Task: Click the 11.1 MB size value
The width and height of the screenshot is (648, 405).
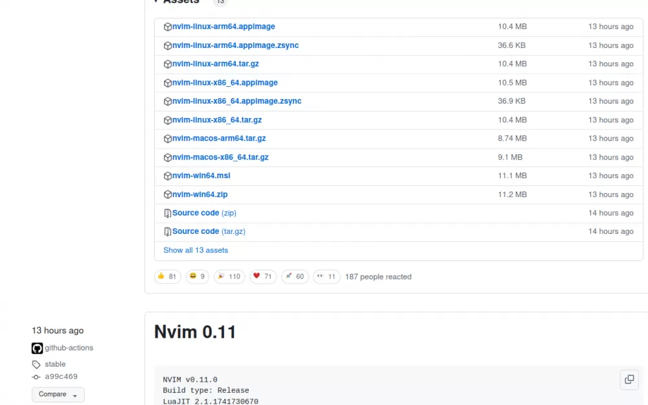Action: point(513,176)
